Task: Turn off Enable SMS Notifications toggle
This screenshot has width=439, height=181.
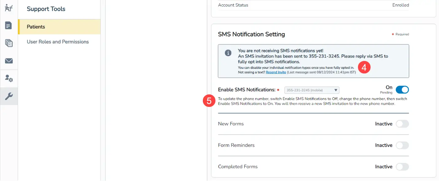Action: point(402,90)
